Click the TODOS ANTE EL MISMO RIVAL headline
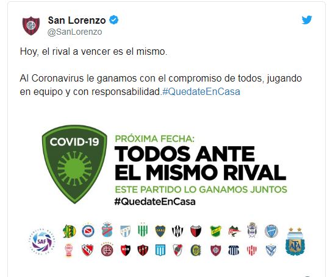 (200, 163)
